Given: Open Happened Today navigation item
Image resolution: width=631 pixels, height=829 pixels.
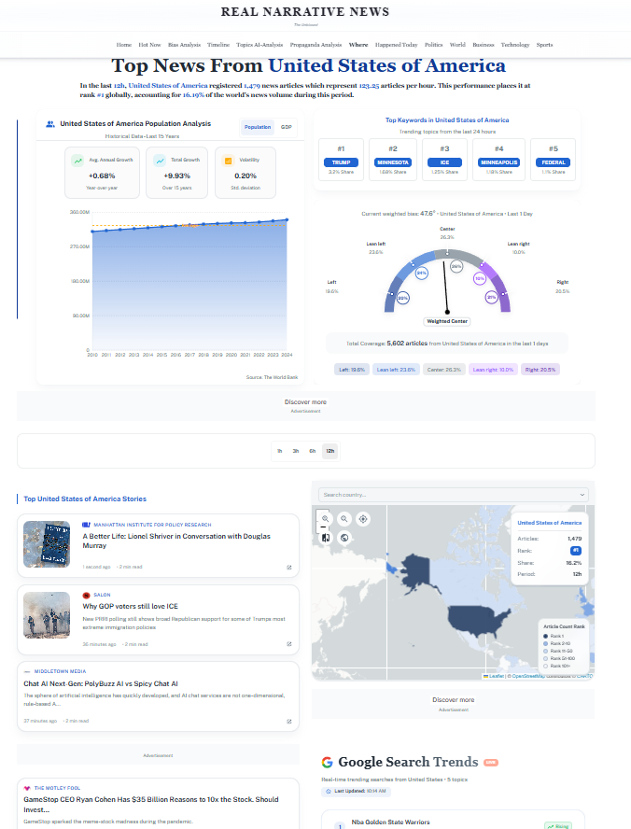Looking at the screenshot, I should click(397, 45).
